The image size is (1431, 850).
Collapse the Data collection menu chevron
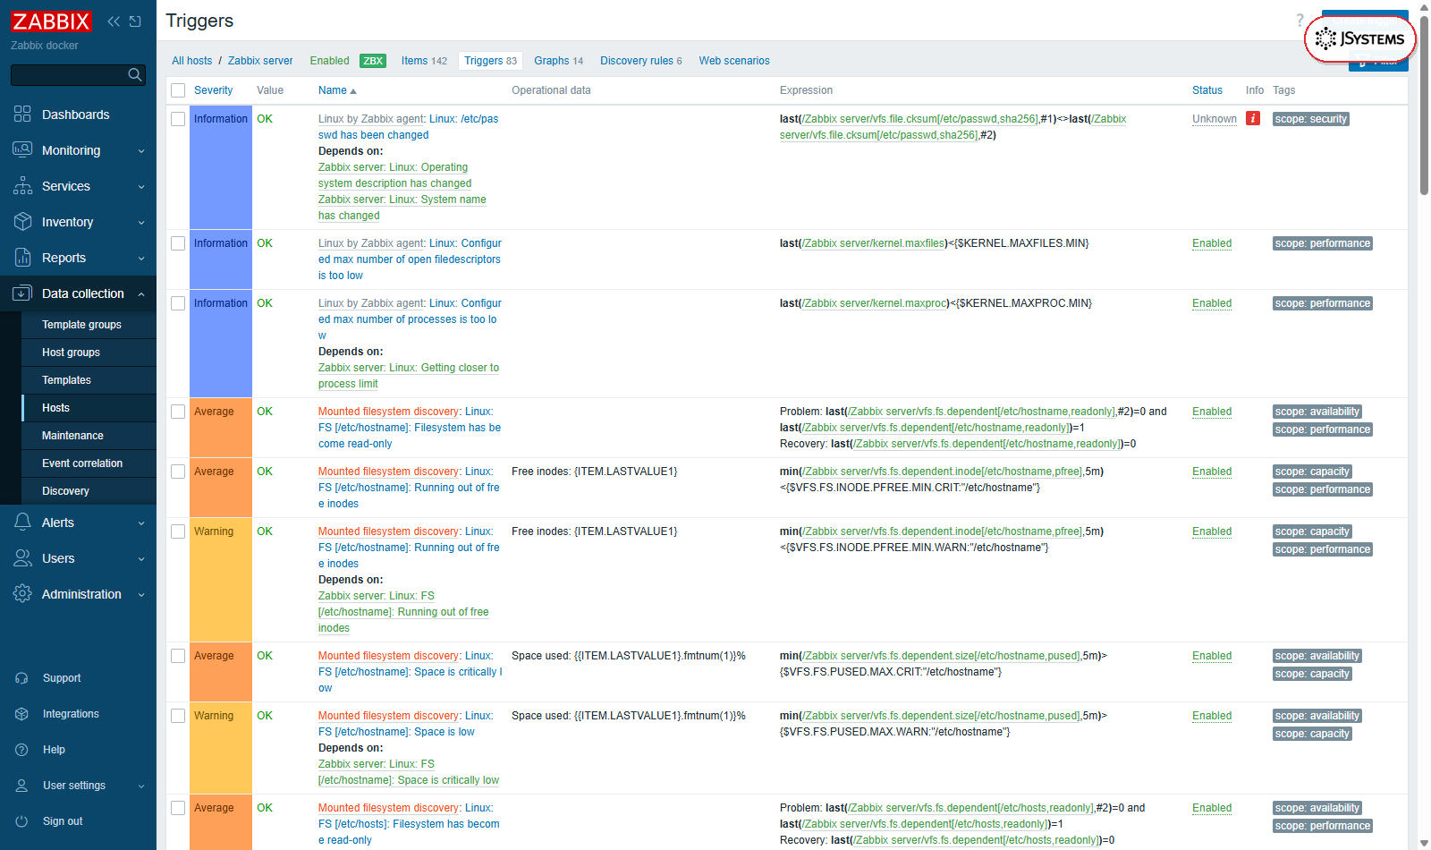pos(141,293)
